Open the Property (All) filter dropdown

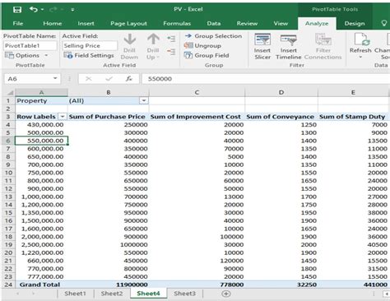144,100
